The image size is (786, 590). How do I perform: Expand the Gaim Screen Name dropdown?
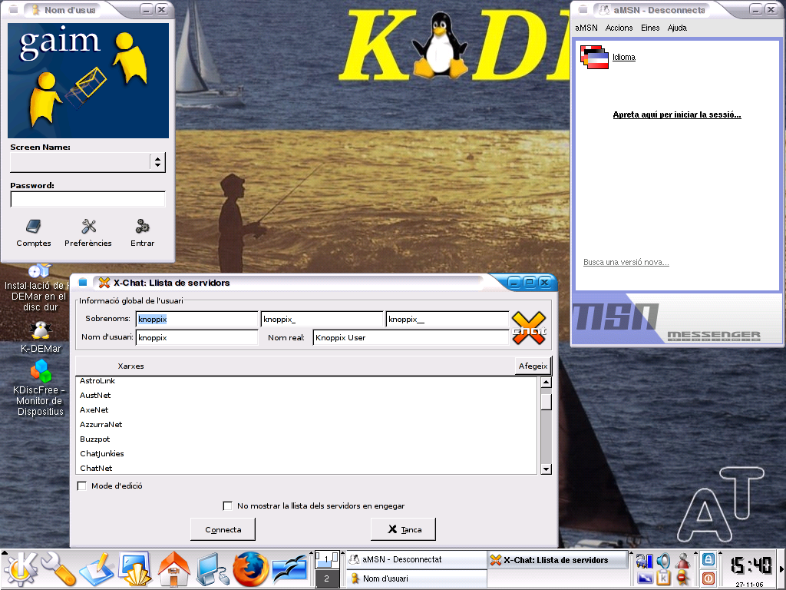(x=157, y=162)
